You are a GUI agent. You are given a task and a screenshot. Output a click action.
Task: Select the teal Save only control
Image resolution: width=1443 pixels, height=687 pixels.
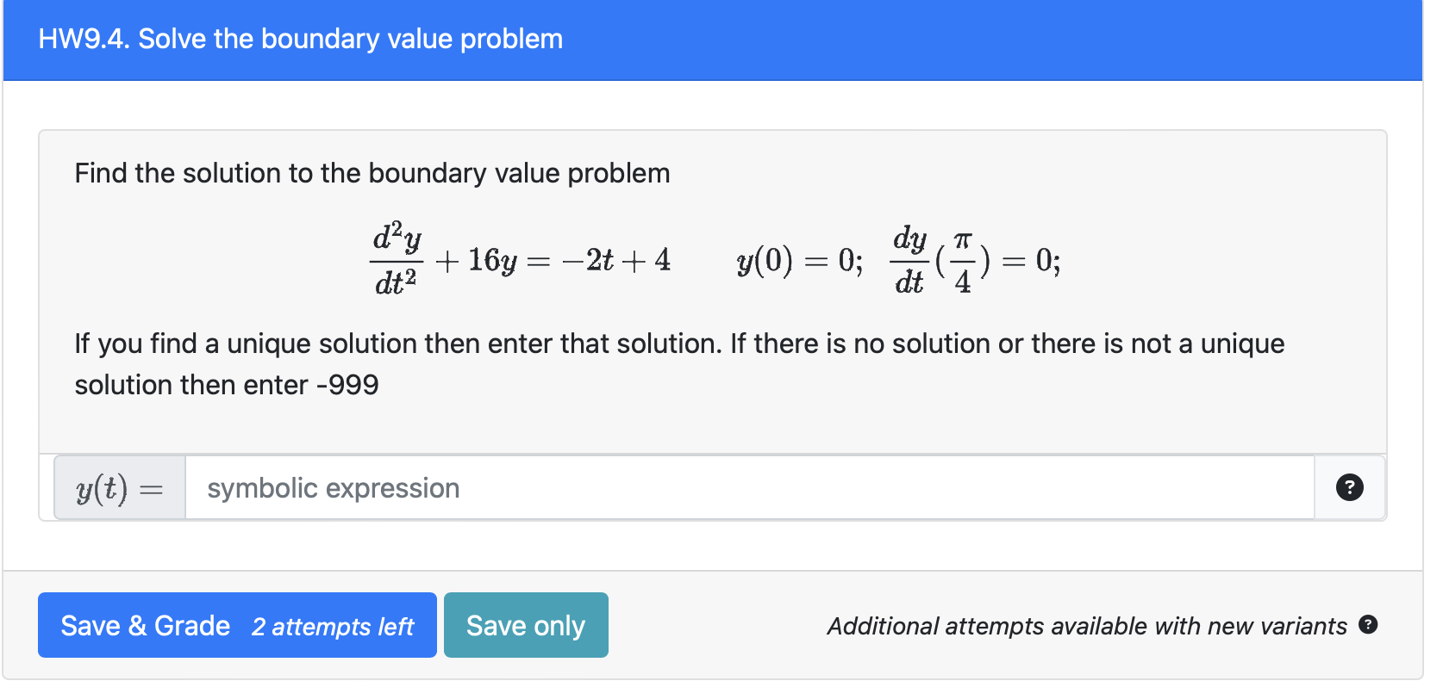(526, 625)
